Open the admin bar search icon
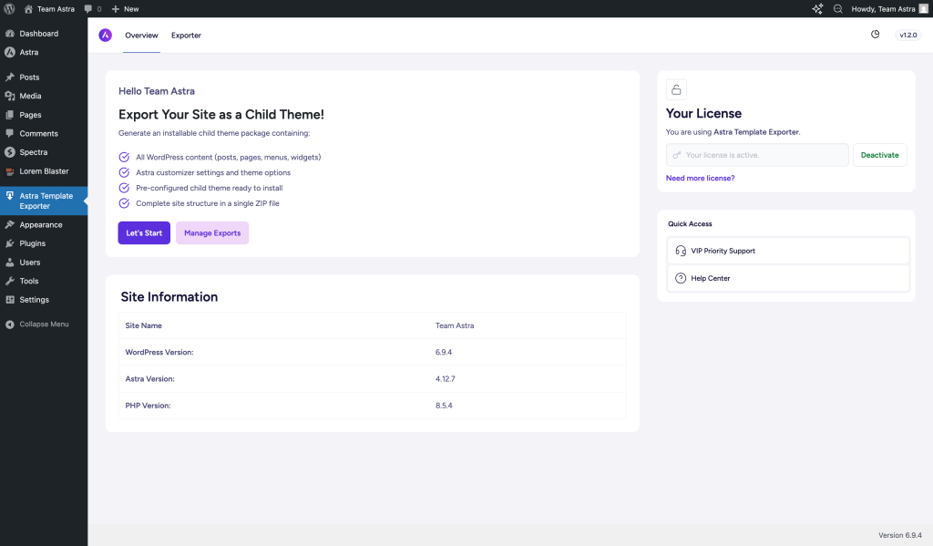Screen dimensions: 933x546 (x=838, y=8)
